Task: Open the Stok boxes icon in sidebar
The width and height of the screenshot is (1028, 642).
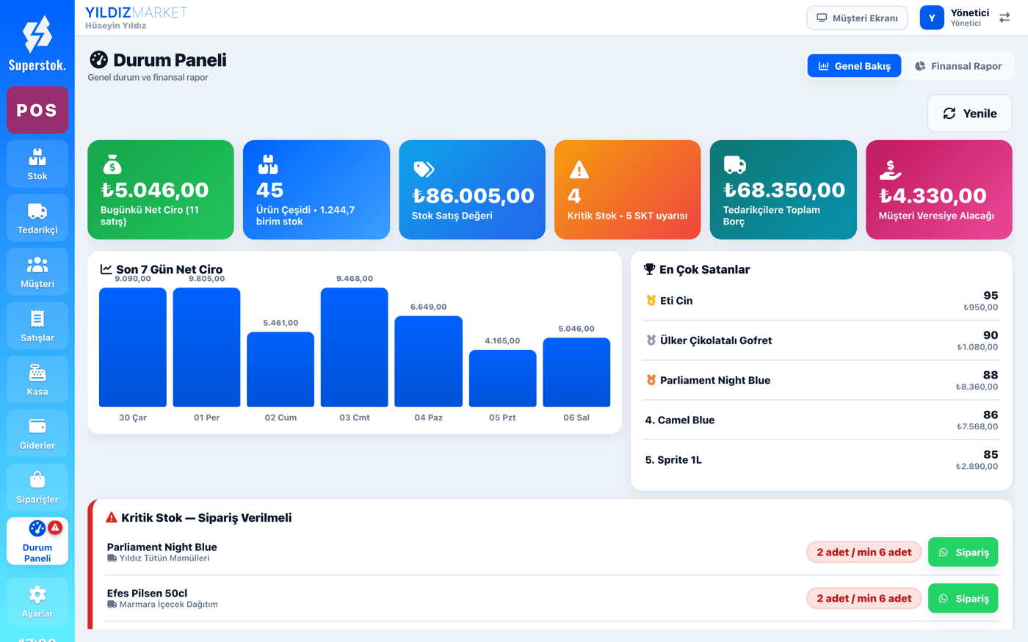Action: (37, 156)
